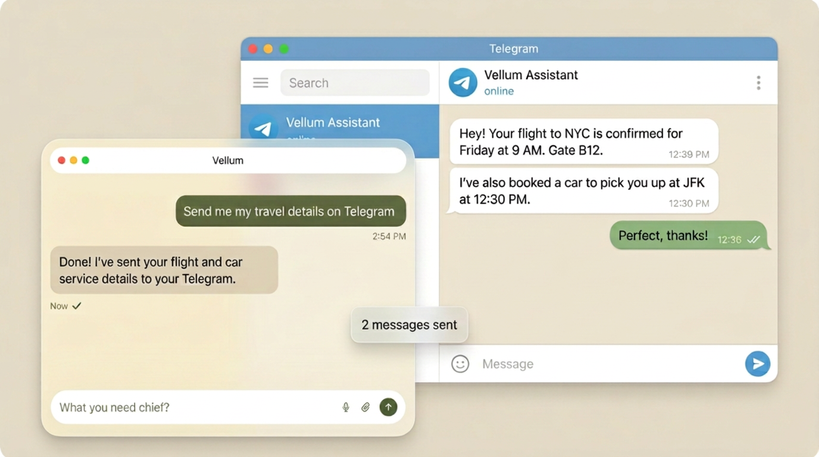Select the Vellum window title bar
819x457 pixels.
coord(228,160)
